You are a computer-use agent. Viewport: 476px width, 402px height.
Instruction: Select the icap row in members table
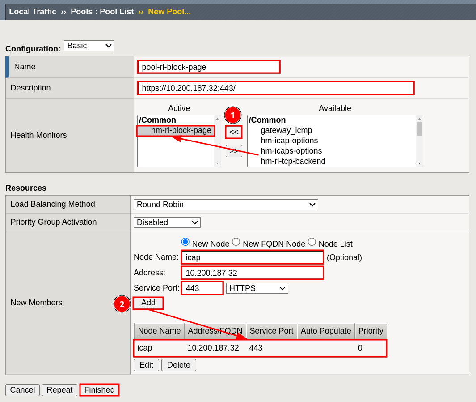point(260,348)
